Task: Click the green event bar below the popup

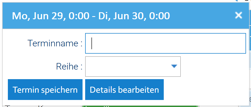Action: [139, 106]
